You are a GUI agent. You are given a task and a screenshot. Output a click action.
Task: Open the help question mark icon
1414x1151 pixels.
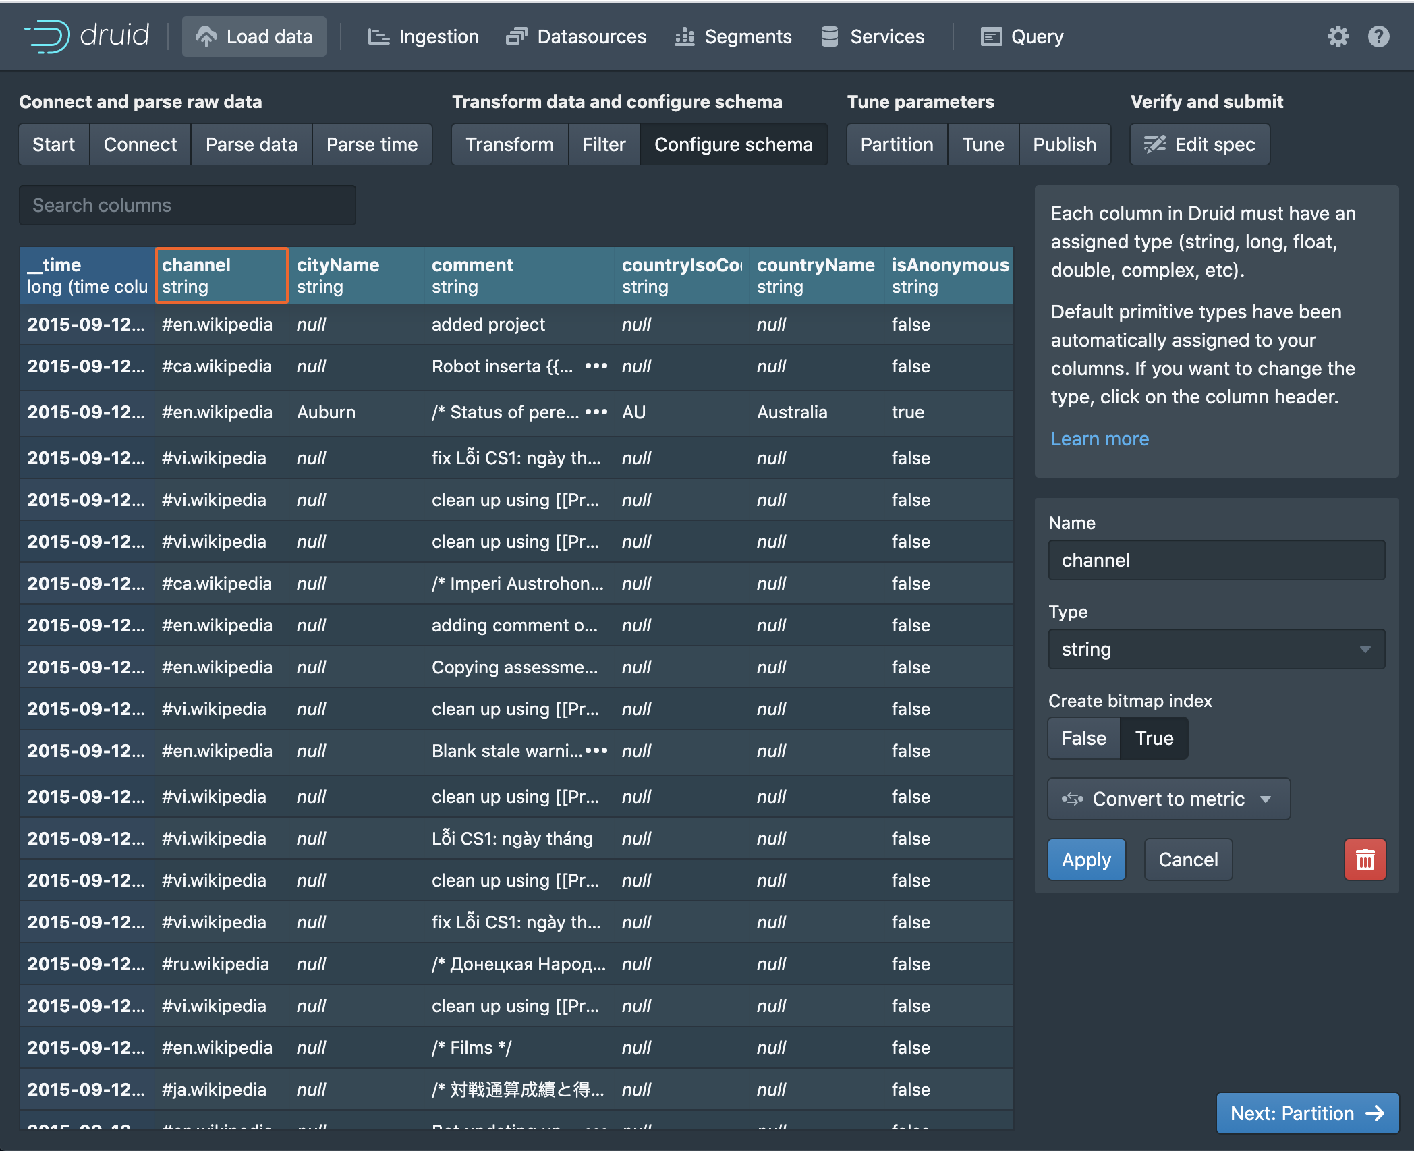[x=1378, y=36]
